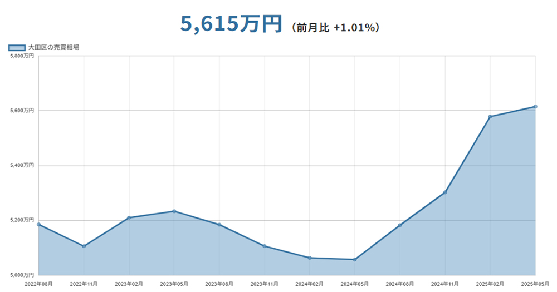Select the 2025年02月 data point
Viewport: 557px width, 292px height.
(490, 117)
